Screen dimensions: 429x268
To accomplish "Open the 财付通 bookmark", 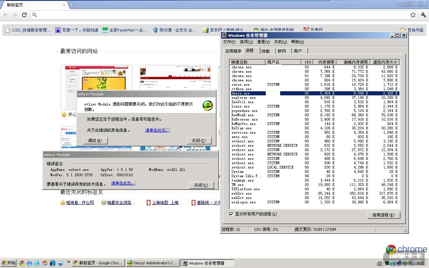I will (175, 30).
